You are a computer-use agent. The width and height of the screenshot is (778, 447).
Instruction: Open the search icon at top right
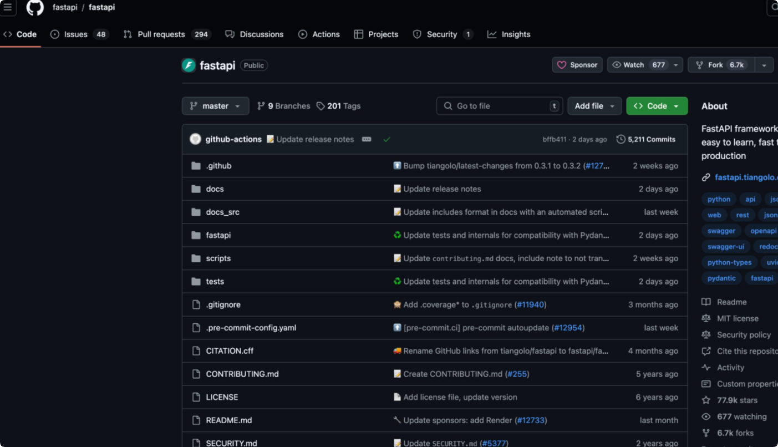774,7
